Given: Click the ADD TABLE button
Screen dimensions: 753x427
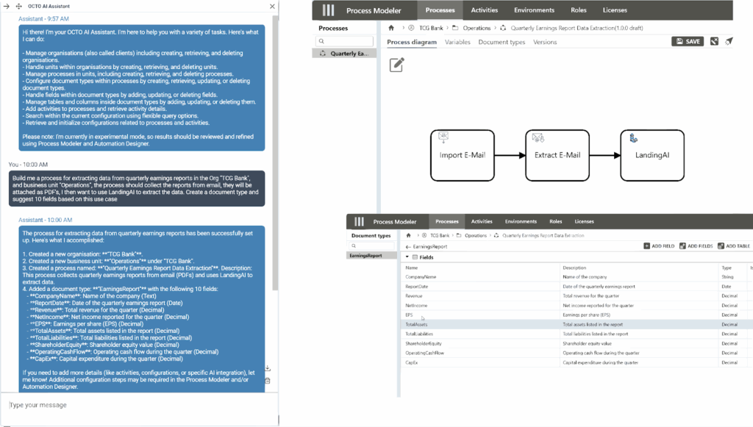Looking at the screenshot, I should tap(735, 246).
